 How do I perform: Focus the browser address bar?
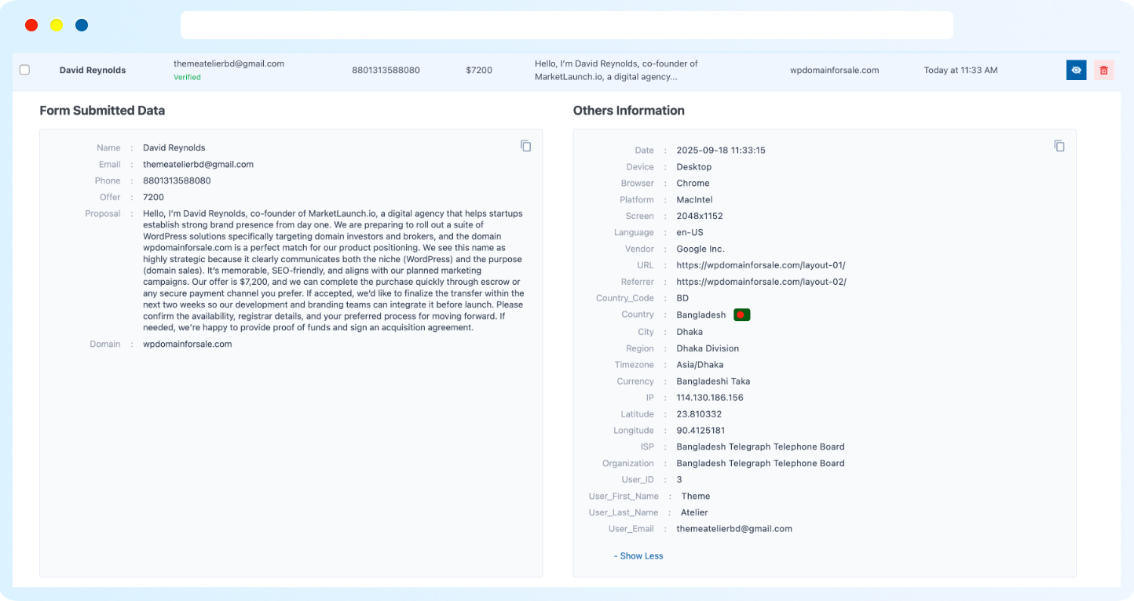click(x=565, y=25)
